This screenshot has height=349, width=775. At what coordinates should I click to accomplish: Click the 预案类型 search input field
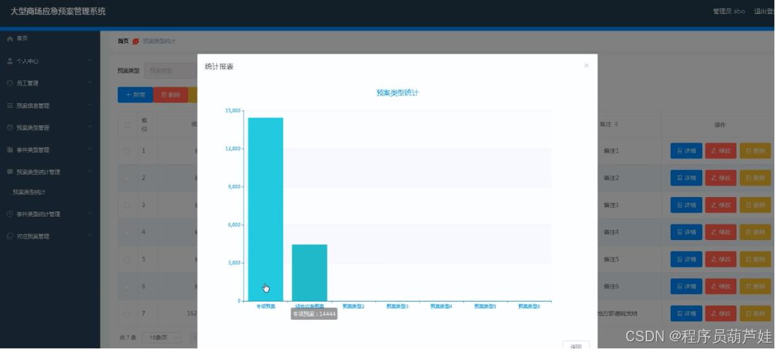pos(171,71)
